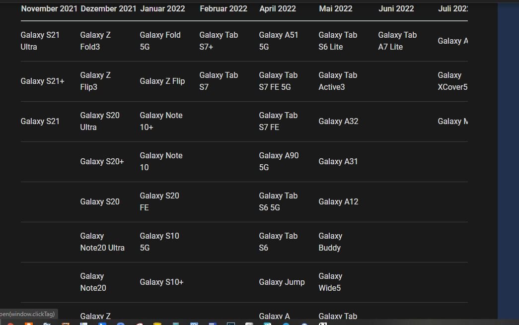The height and width of the screenshot is (325, 519).
Task: Select plain "Galaxy Note 10" cell without plus
Action: click(x=161, y=162)
